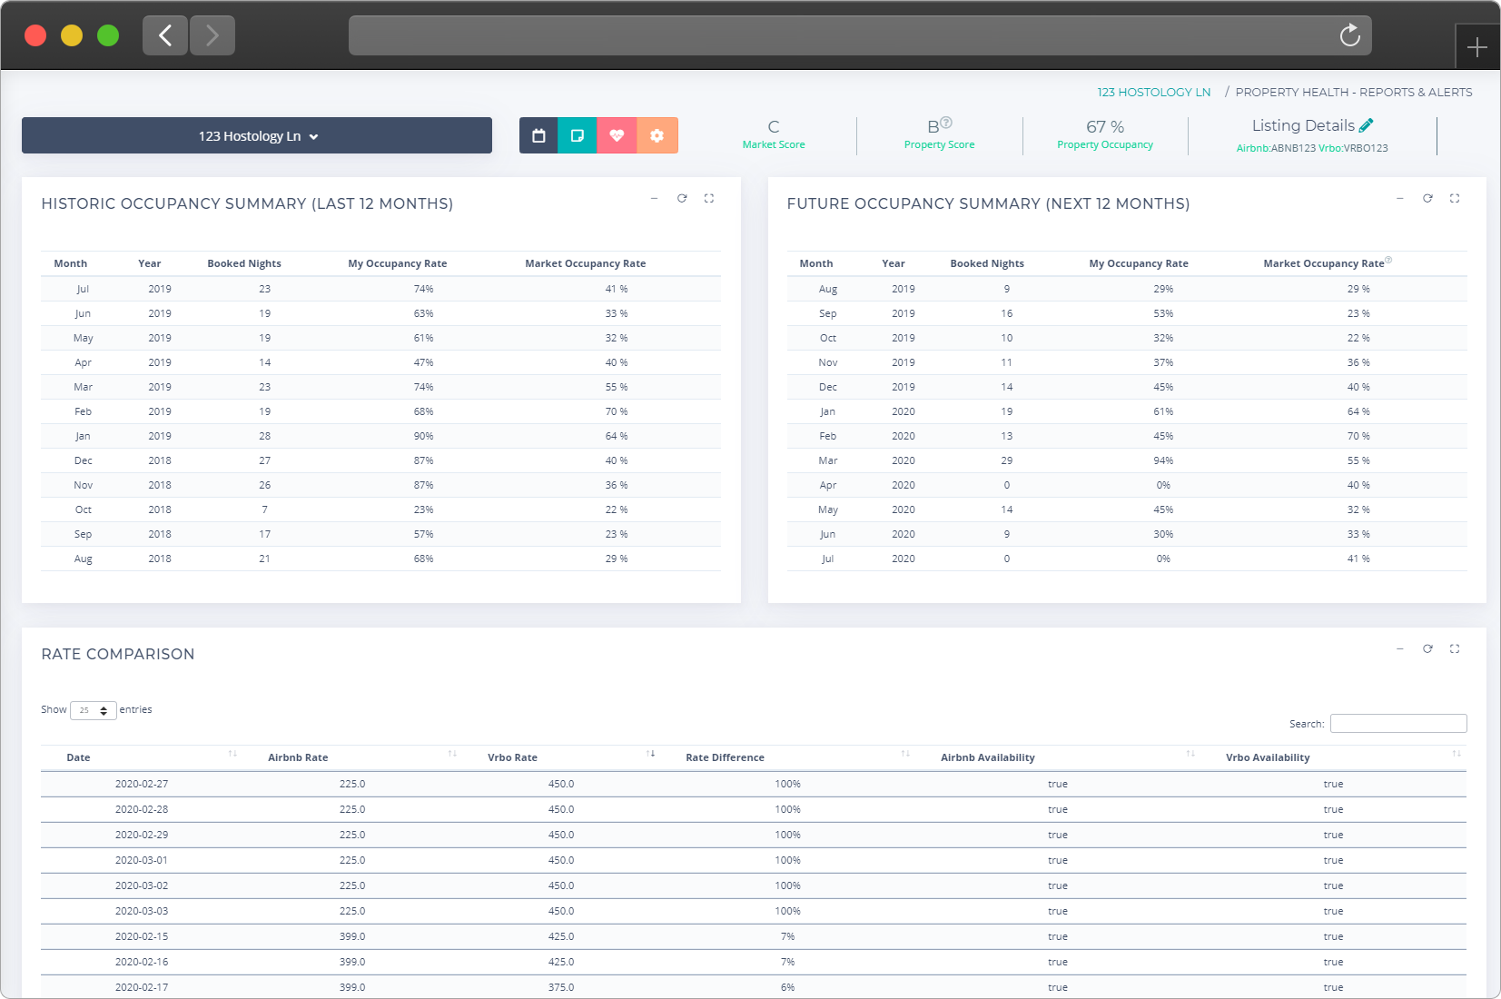Minimize the Future Occupancy Summary panel
1501x999 pixels.
1400,198
